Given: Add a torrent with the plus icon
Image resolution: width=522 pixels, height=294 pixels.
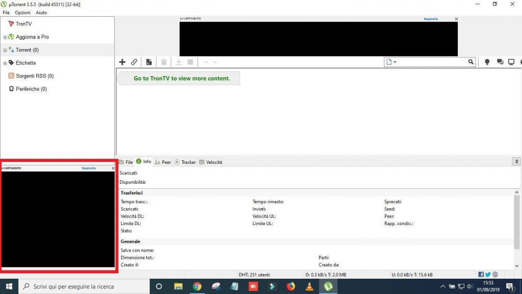Looking at the screenshot, I should coord(122,62).
